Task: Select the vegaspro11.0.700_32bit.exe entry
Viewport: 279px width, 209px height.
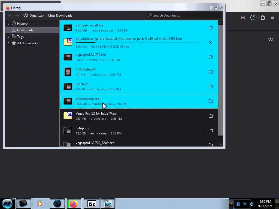Action: pos(139,143)
